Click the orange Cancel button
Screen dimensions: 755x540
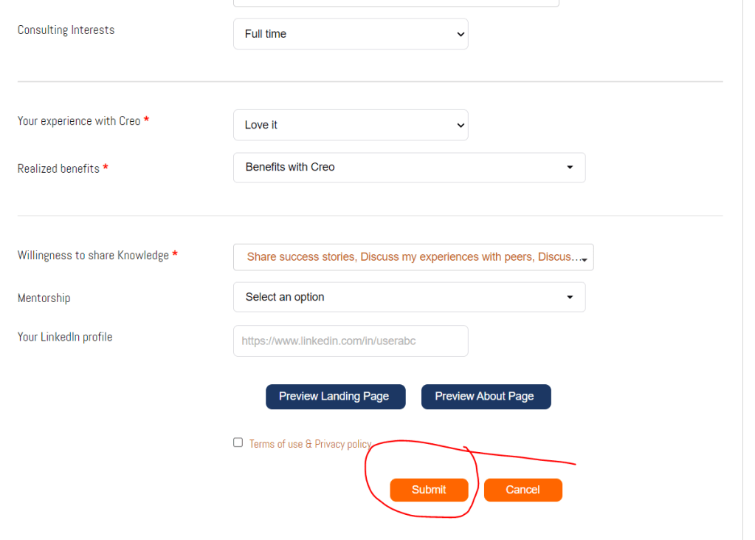click(523, 490)
